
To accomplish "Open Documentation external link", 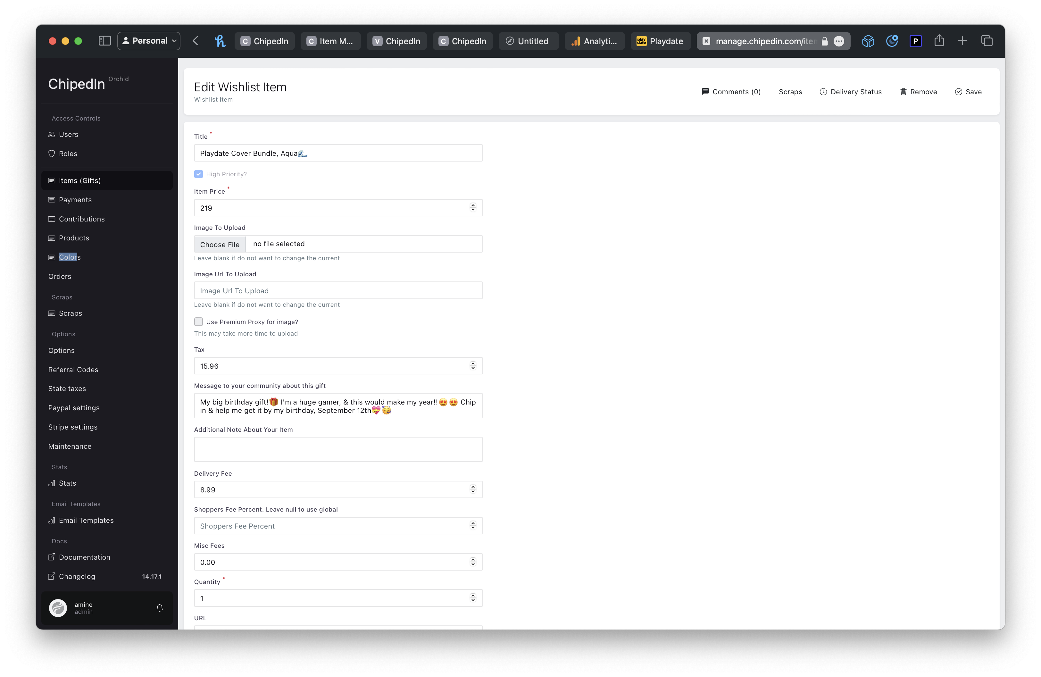I will point(107,557).
